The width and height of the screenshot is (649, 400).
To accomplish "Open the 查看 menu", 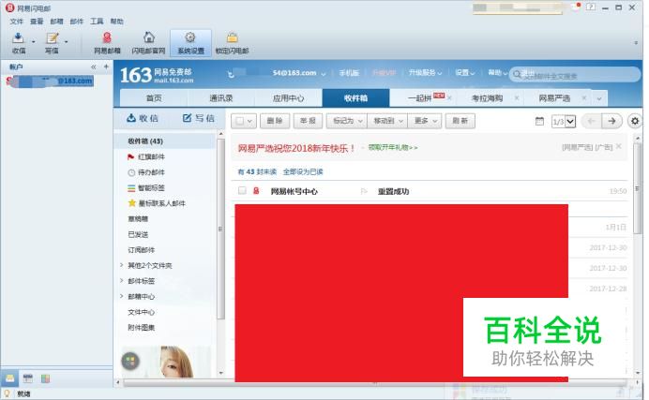I will tap(37, 21).
